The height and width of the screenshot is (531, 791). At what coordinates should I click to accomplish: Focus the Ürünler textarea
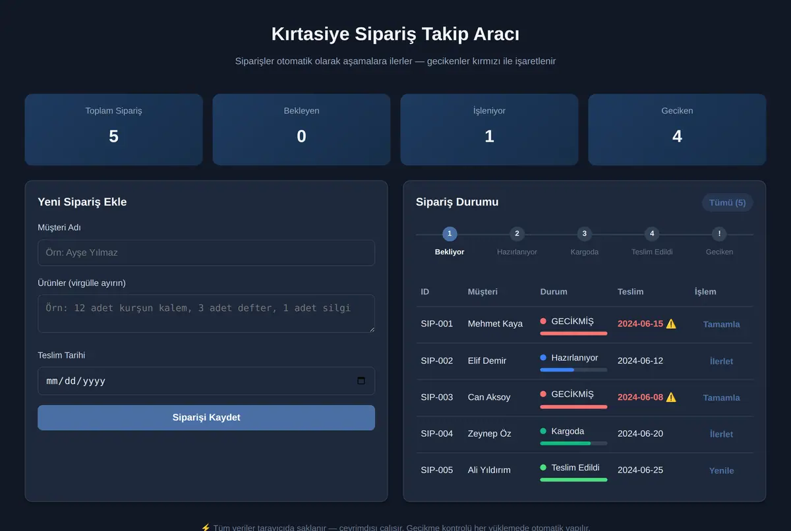click(x=206, y=314)
